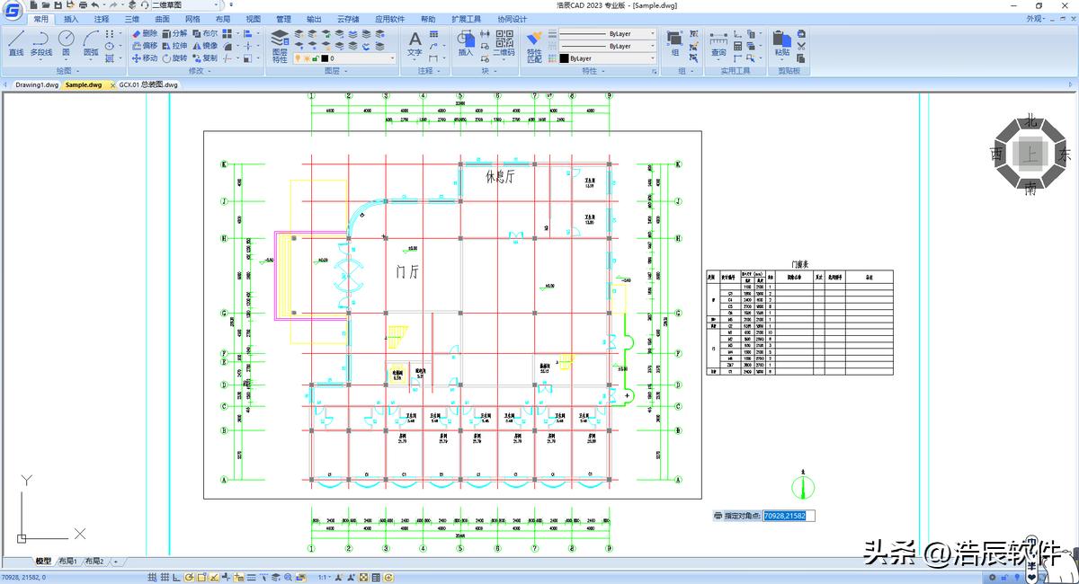Switch to GCX.01 总装图.dwg document tab
The image size is (1079, 584).
coord(148,84)
